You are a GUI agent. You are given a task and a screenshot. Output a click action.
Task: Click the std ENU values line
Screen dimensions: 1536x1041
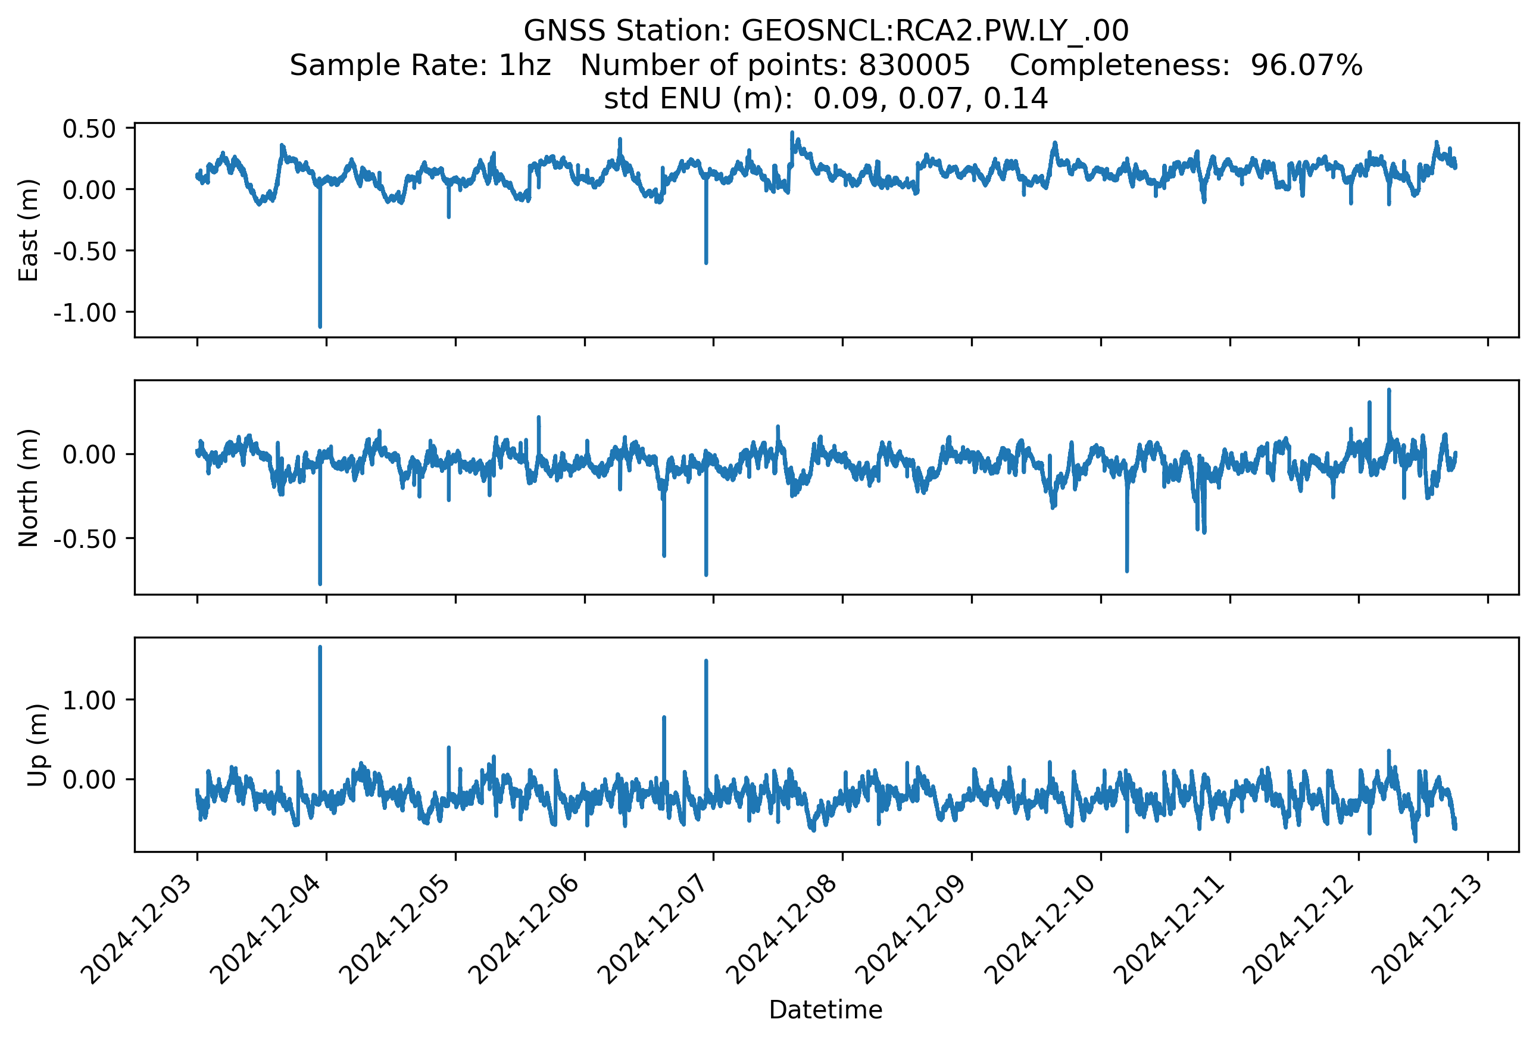pyautogui.click(x=826, y=99)
